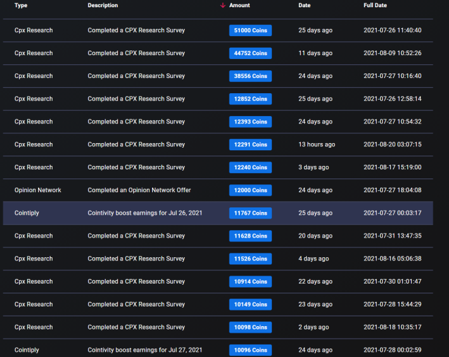
Task: Select the 44752 Coins badge
Action: [x=250, y=53]
